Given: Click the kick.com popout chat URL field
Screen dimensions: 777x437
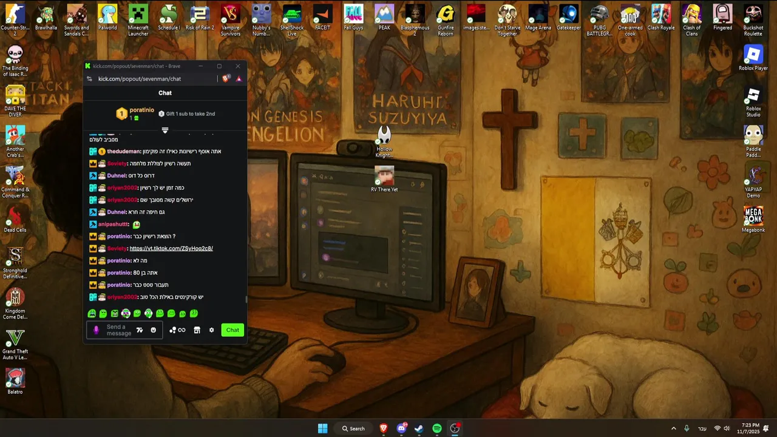Looking at the screenshot, I should (x=140, y=78).
